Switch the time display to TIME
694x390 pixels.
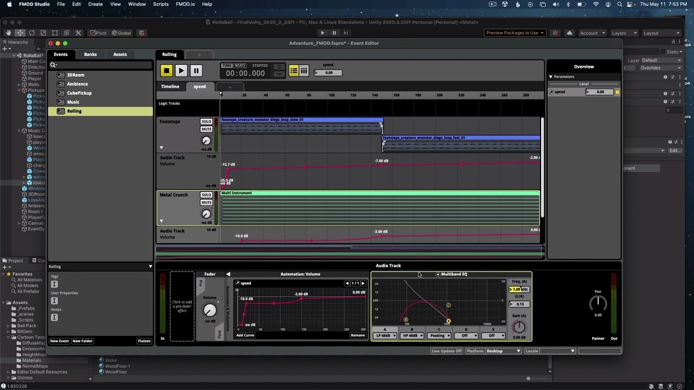[227, 66]
